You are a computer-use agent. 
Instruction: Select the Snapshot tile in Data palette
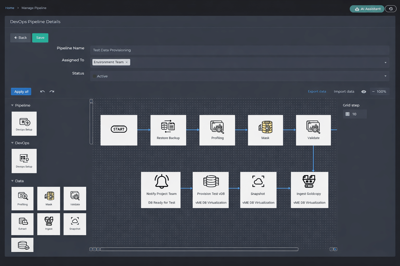[75, 224]
